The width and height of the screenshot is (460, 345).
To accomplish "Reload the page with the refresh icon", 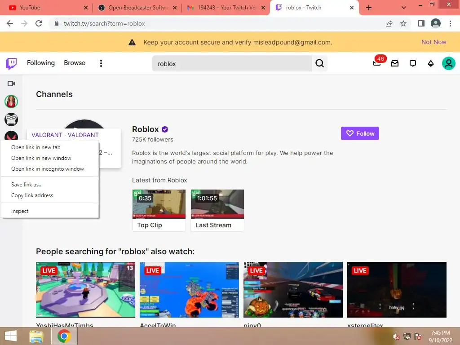I will 39,23.
